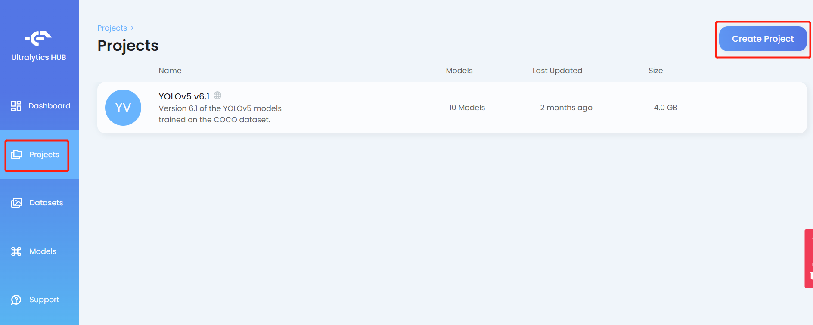Image resolution: width=813 pixels, height=325 pixels.
Task: Click the Datasets image icon
Action: click(x=16, y=203)
